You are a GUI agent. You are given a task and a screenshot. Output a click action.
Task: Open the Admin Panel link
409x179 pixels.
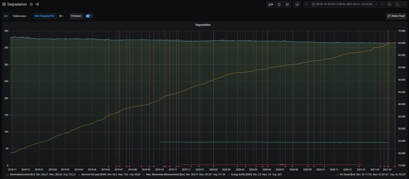tap(396, 16)
